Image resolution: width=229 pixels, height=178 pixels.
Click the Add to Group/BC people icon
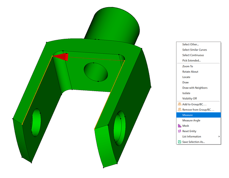pos(179,104)
